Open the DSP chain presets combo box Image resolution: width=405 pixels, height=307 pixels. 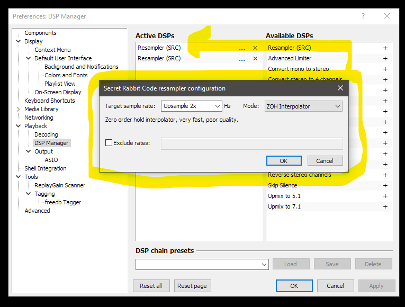click(x=202, y=265)
